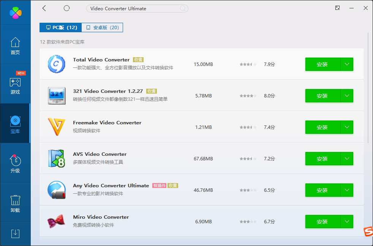Click the Freemake Video Converter app icon
Screen dimensions: 373x246
coord(56,127)
